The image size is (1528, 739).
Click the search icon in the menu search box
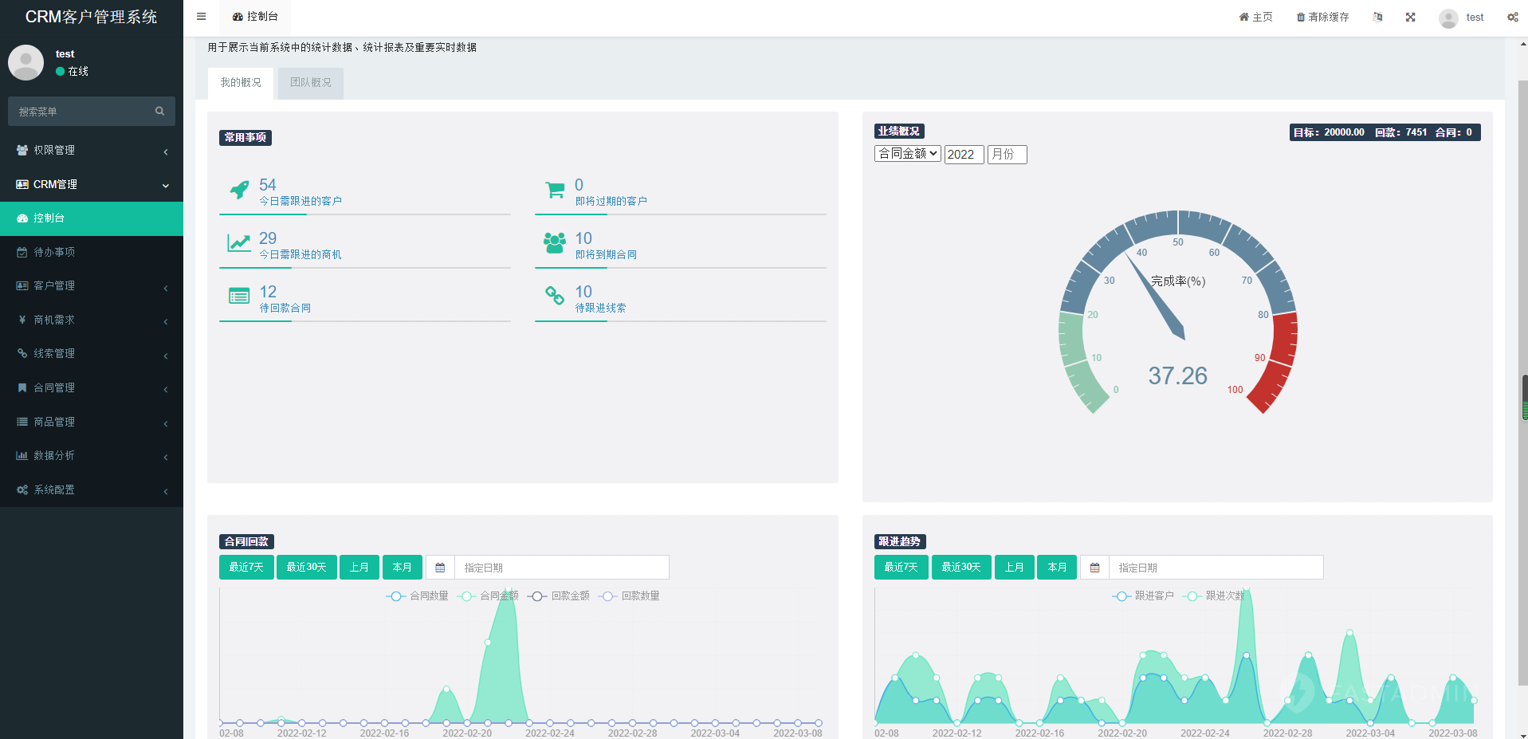(159, 112)
